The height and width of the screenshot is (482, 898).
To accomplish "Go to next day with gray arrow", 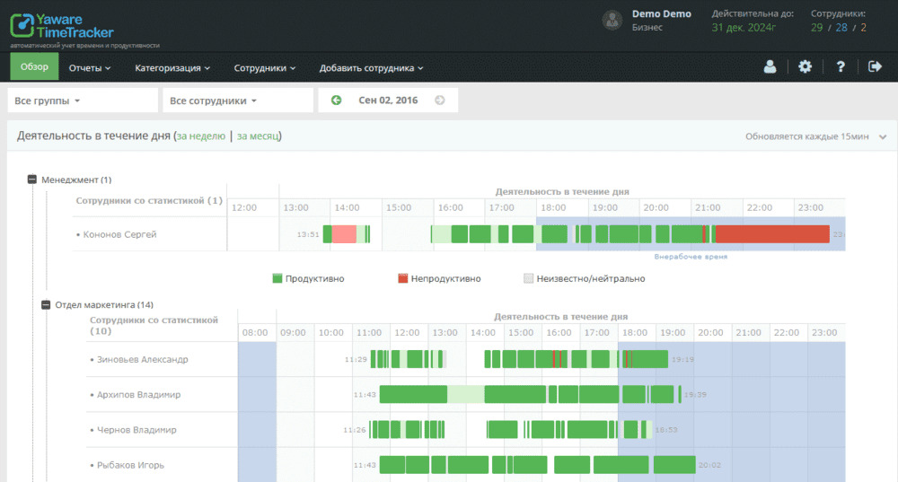I will click(x=440, y=101).
